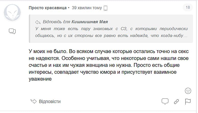Viewport: 198px width, 113px height.
Task: Click the "39 хвилин тому" timestamp
Action: (x=87, y=8)
